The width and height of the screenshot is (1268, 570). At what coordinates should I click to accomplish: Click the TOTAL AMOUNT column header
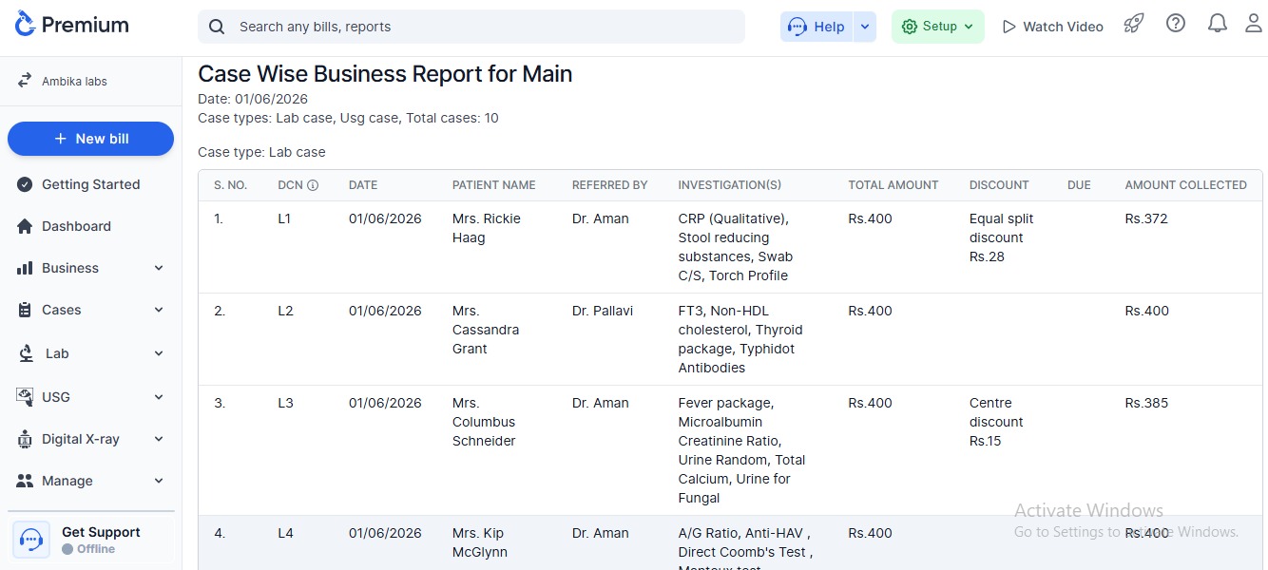893,185
